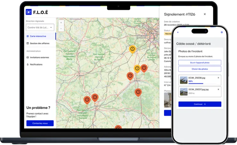The height and width of the screenshot is (145, 237).
Task: Remove the DCIM_29238.jpg upload
Action: (218, 78)
